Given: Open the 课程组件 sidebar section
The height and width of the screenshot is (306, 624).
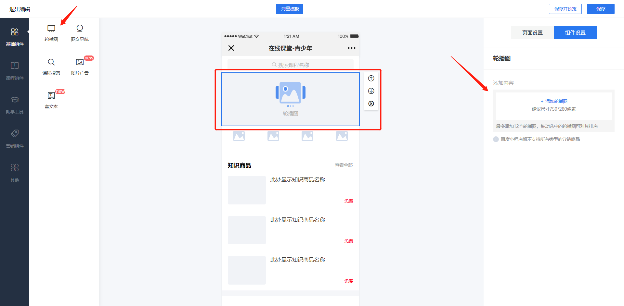Looking at the screenshot, I should [x=15, y=71].
